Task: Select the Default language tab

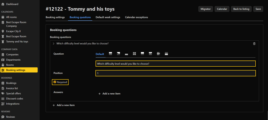Action: point(100,54)
